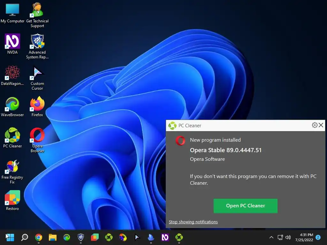The image size is (327, 245).
Task: Open the volume speaker tray icon
Action: pyautogui.click(x=288, y=237)
